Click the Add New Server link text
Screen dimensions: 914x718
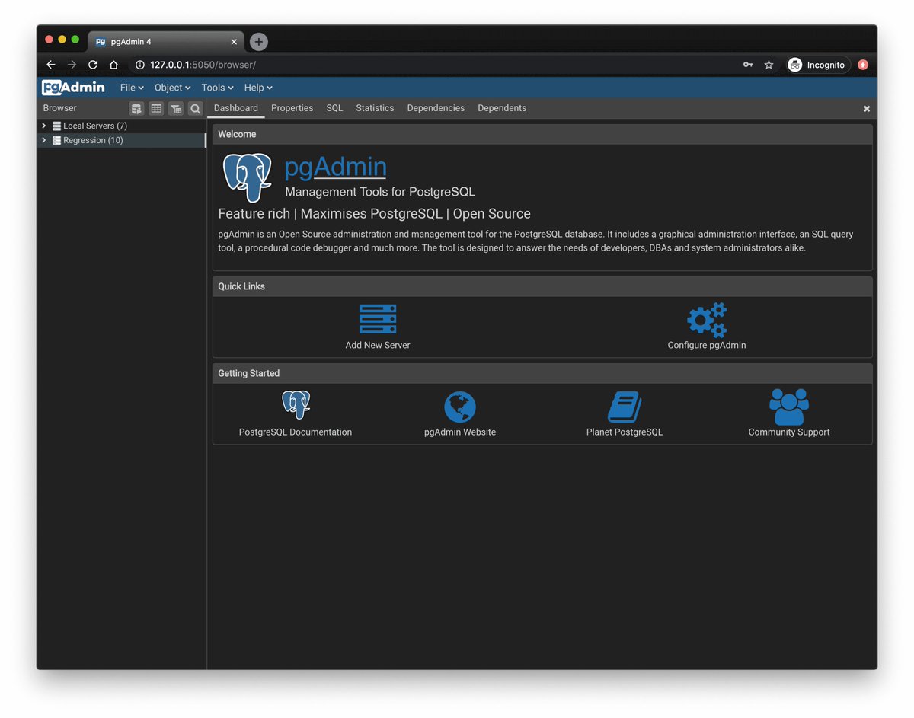[378, 345]
